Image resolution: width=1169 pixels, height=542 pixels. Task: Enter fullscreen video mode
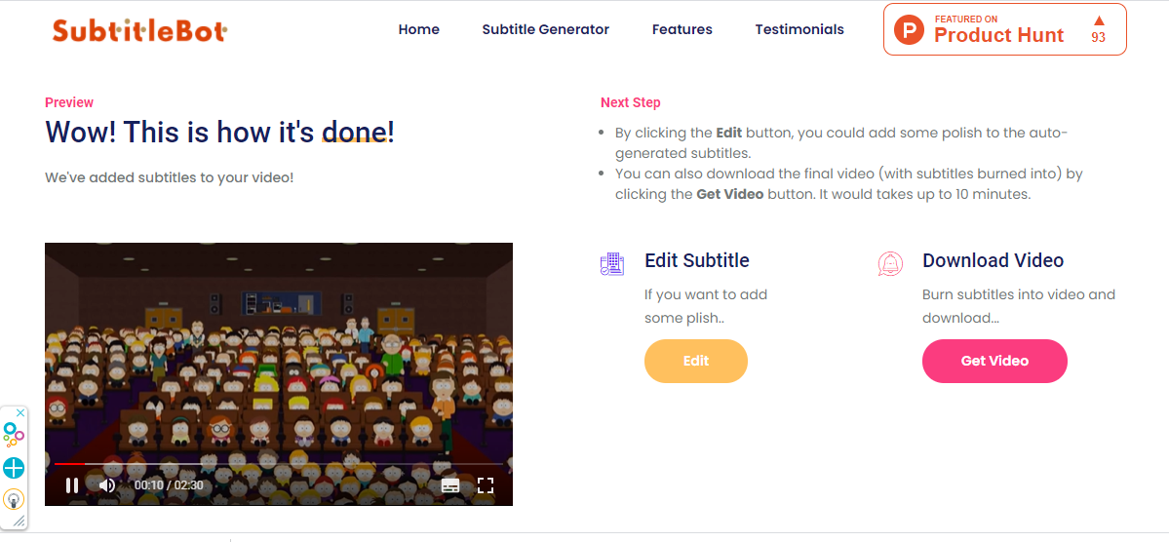click(x=486, y=485)
